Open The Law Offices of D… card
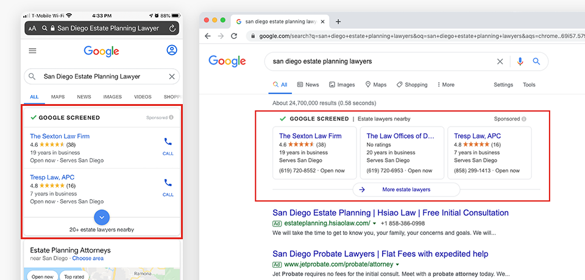 tap(402, 153)
